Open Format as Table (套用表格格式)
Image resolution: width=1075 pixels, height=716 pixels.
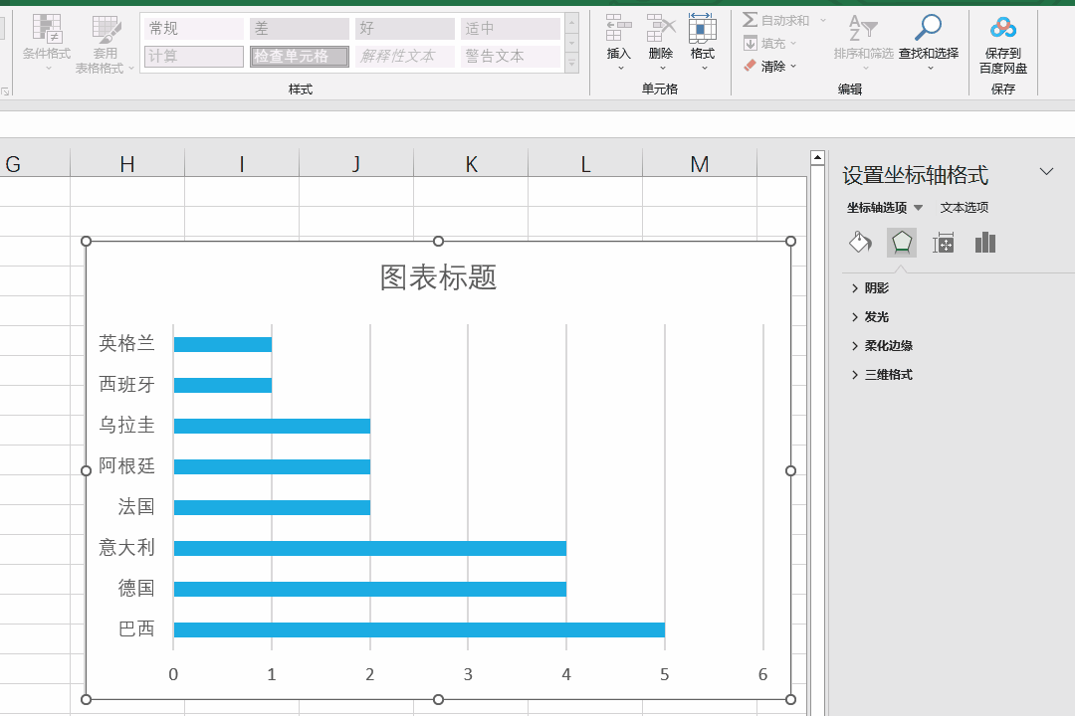click(105, 44)
